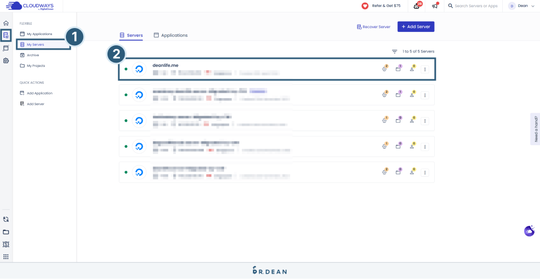Image resolution: width=540 pixels, height=279 pixels.
Task: Open the Add-ons icon in left rail
Action: 6,60
